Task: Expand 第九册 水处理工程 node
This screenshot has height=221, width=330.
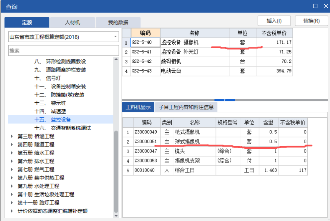Action: (x=12, y=186)
